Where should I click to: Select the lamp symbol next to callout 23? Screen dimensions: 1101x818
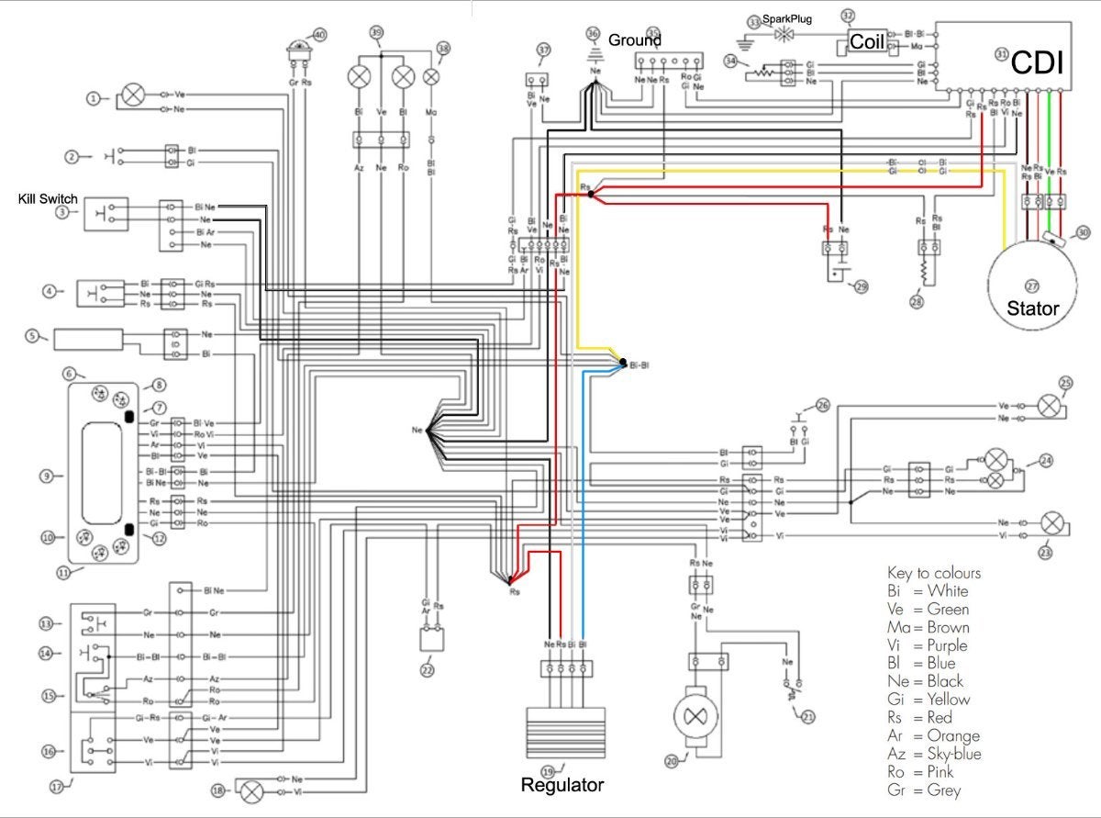click(1052, 525)
